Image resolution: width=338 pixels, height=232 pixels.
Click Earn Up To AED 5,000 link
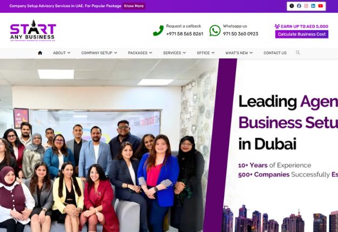[x=301, y=26]
